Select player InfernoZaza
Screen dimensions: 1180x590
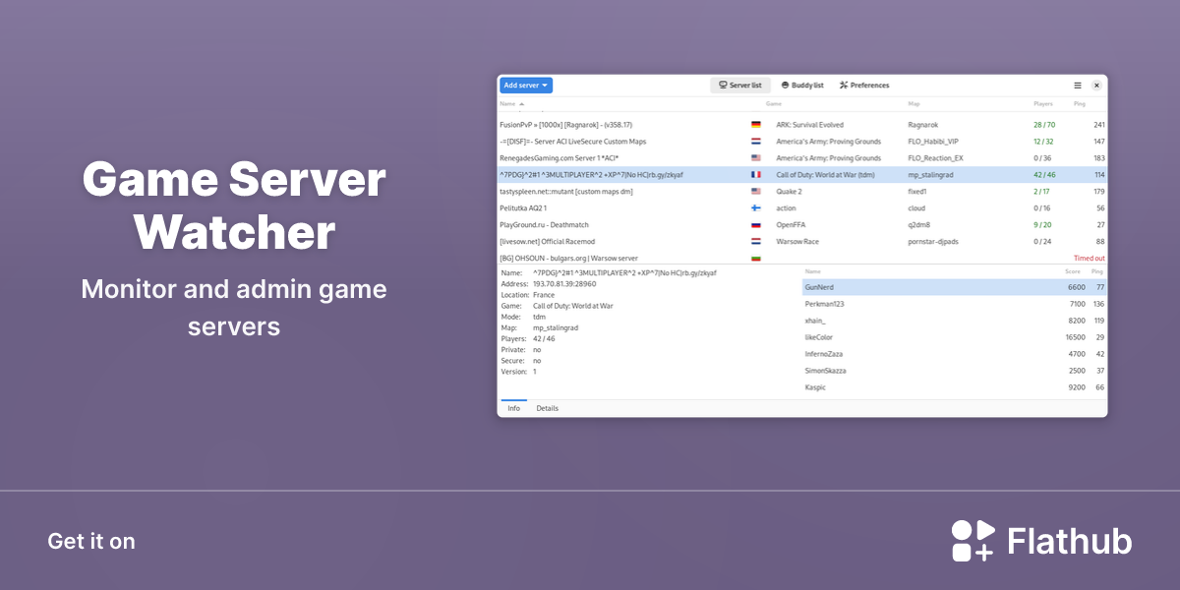click(x=954, y=354)
